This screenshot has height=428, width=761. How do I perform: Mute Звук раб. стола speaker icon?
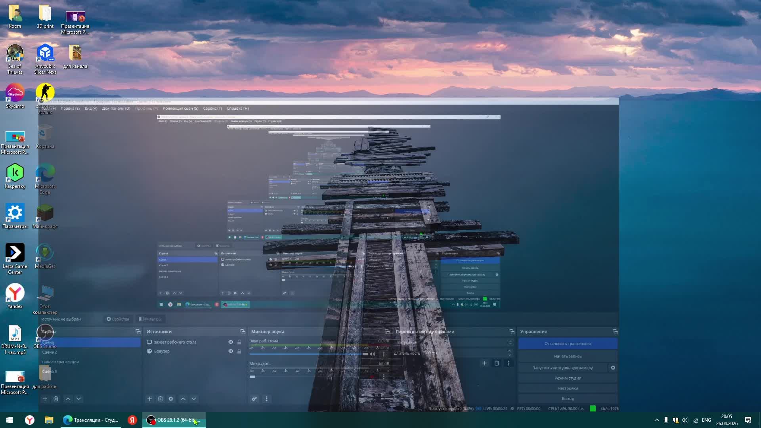(x=373, y=354)
